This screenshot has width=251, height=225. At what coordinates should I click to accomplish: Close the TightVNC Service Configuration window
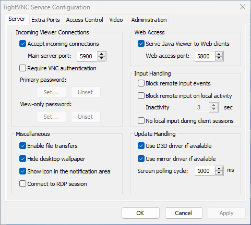click(243, 7)
